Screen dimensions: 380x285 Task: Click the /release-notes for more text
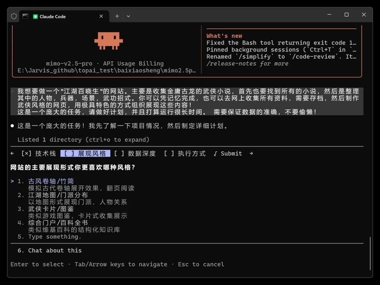tap(247, 64)
